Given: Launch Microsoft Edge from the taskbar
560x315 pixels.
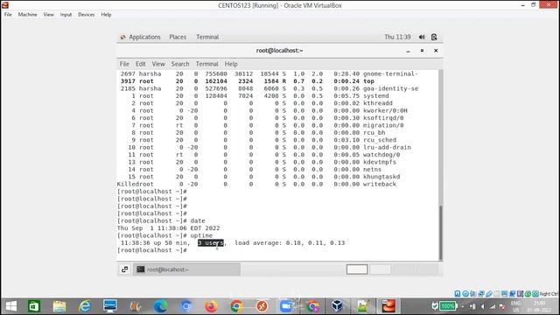Looking at the screenshot, I should pyautogui.click(x=160, y=306).
